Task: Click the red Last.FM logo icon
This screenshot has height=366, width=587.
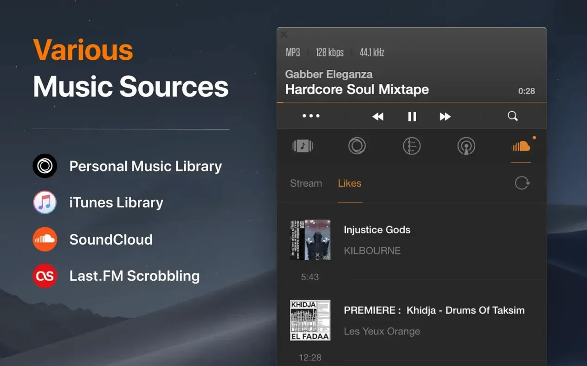Action: click(45, 276)
